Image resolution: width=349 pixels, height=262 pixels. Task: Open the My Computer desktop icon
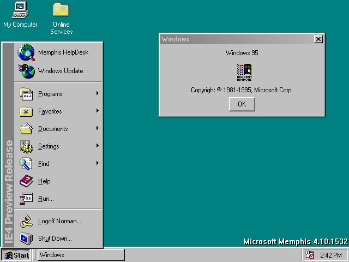tap(20, 10)
